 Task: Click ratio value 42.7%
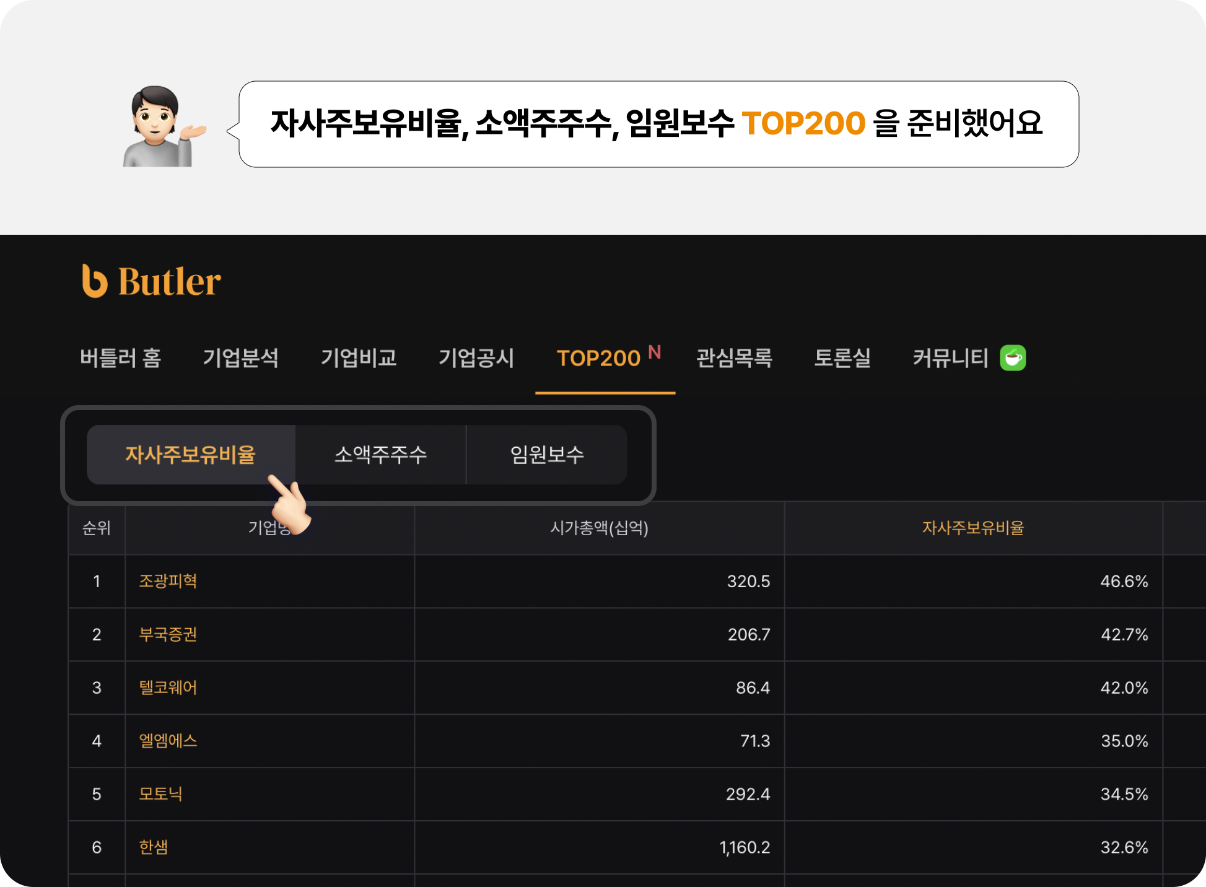pos(1124,634)
